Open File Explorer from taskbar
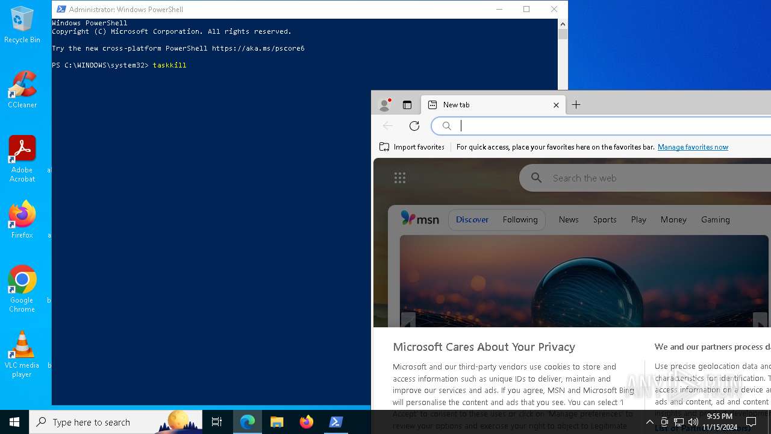This screenshot has height=434, width=771. point(277,422)
